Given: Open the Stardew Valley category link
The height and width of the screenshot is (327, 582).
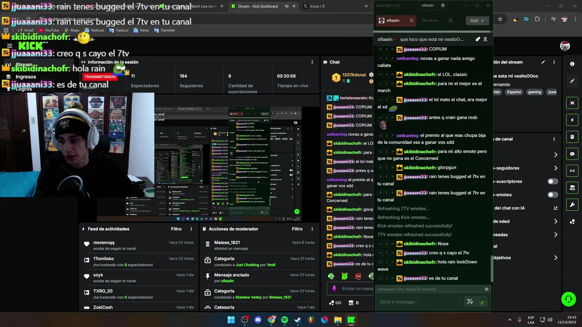Looking at the screenshot, I should coord(248,297).
